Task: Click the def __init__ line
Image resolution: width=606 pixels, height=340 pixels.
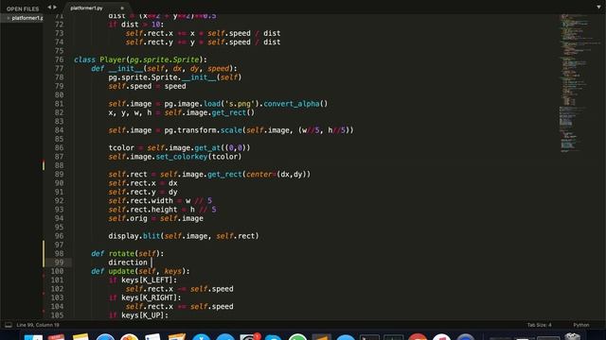Action: [164, 69]
